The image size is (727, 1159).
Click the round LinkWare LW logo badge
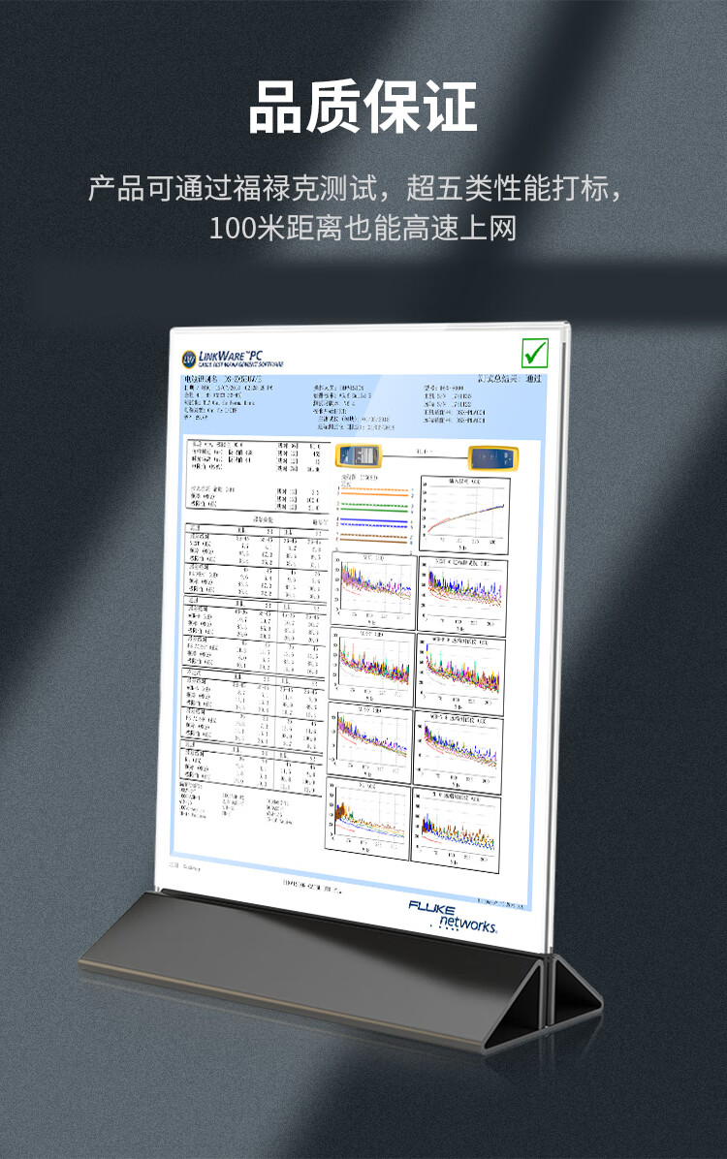[x=189, y=358]
